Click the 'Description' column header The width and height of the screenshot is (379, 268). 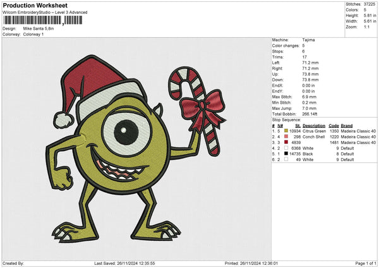[314, 126]
